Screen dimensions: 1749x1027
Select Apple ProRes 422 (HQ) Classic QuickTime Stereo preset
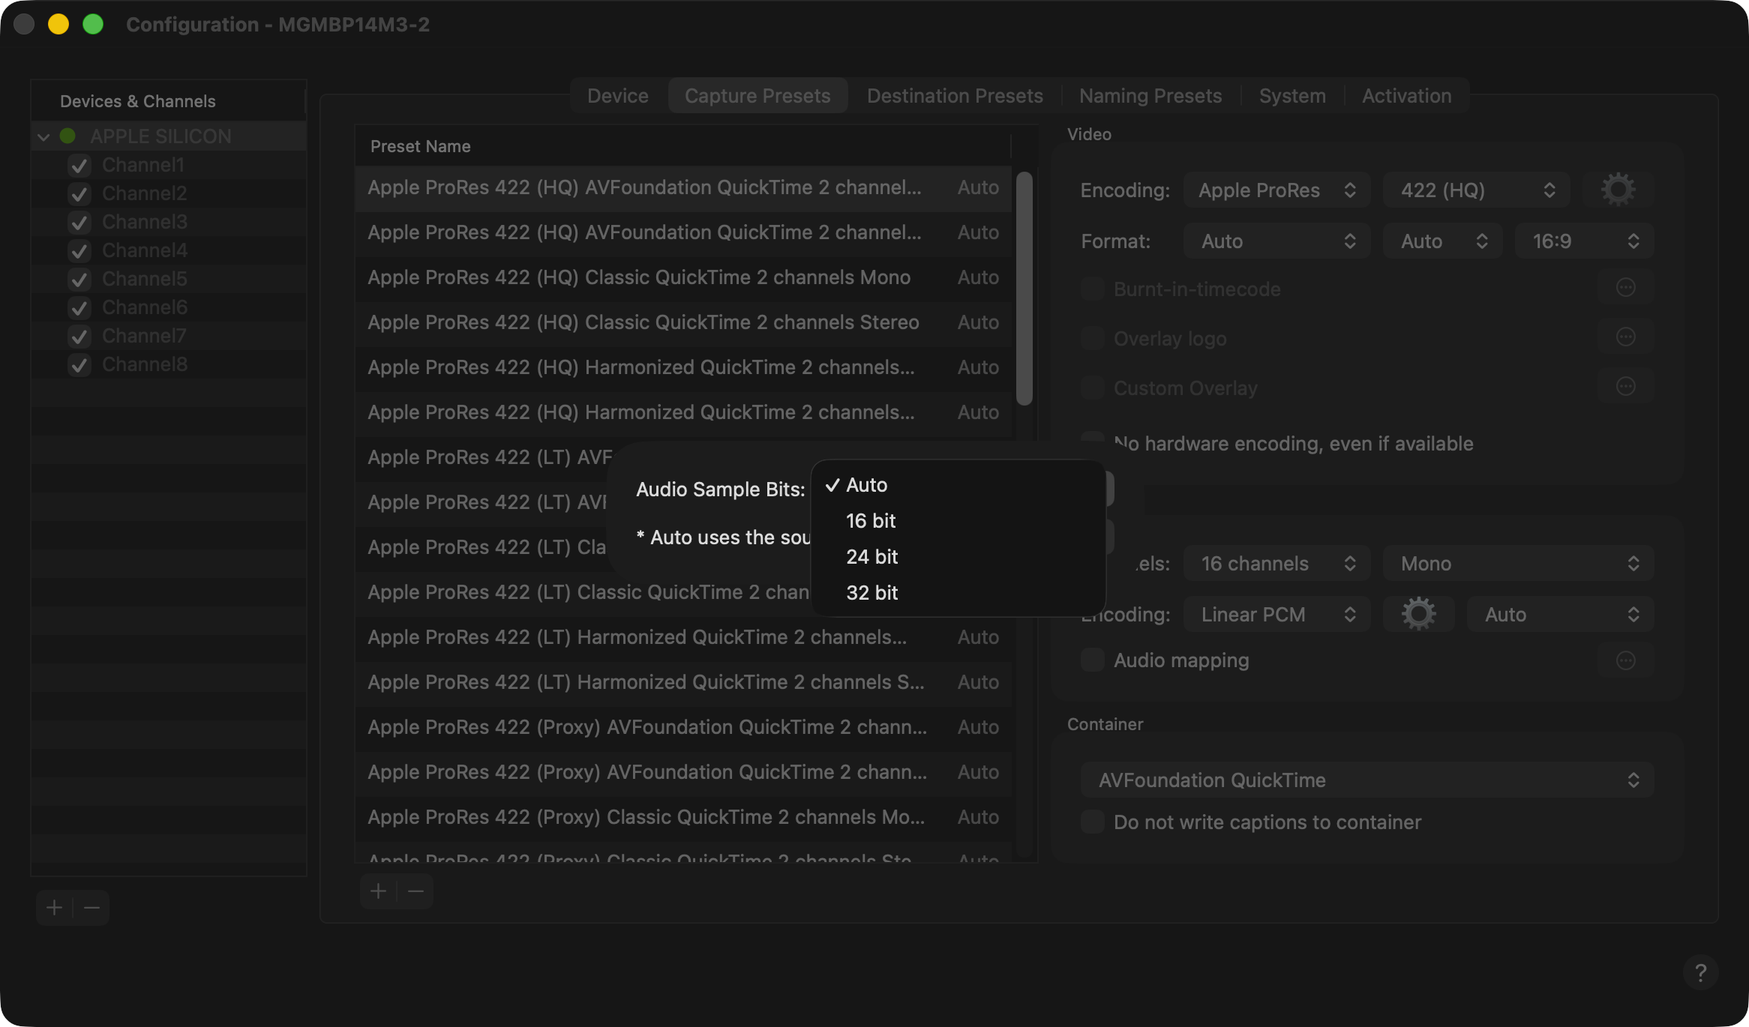tap(683, 322)
